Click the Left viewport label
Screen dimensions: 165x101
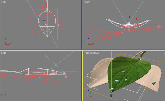[3, 53]
